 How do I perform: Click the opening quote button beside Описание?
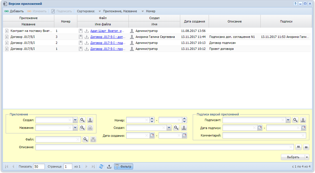[298, 147]
